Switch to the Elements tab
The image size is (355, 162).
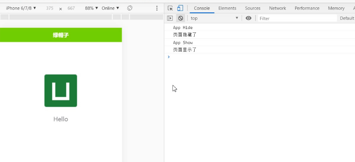coord(227,9)
